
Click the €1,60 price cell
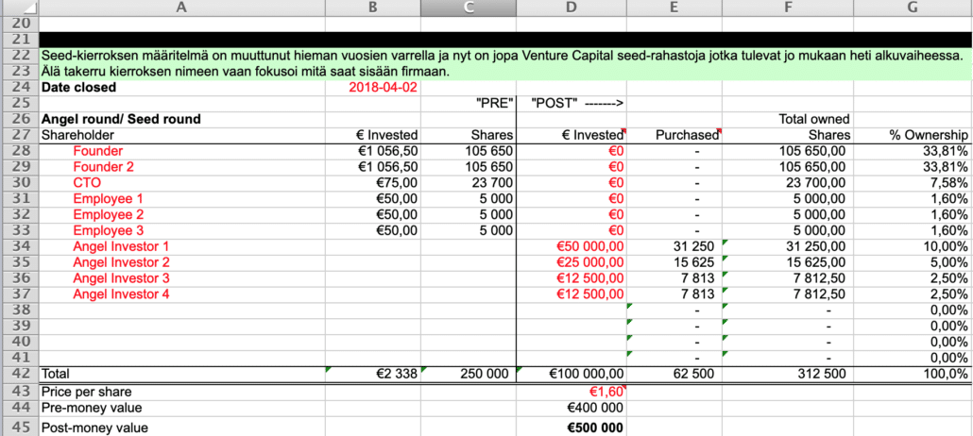coord(571,393)
